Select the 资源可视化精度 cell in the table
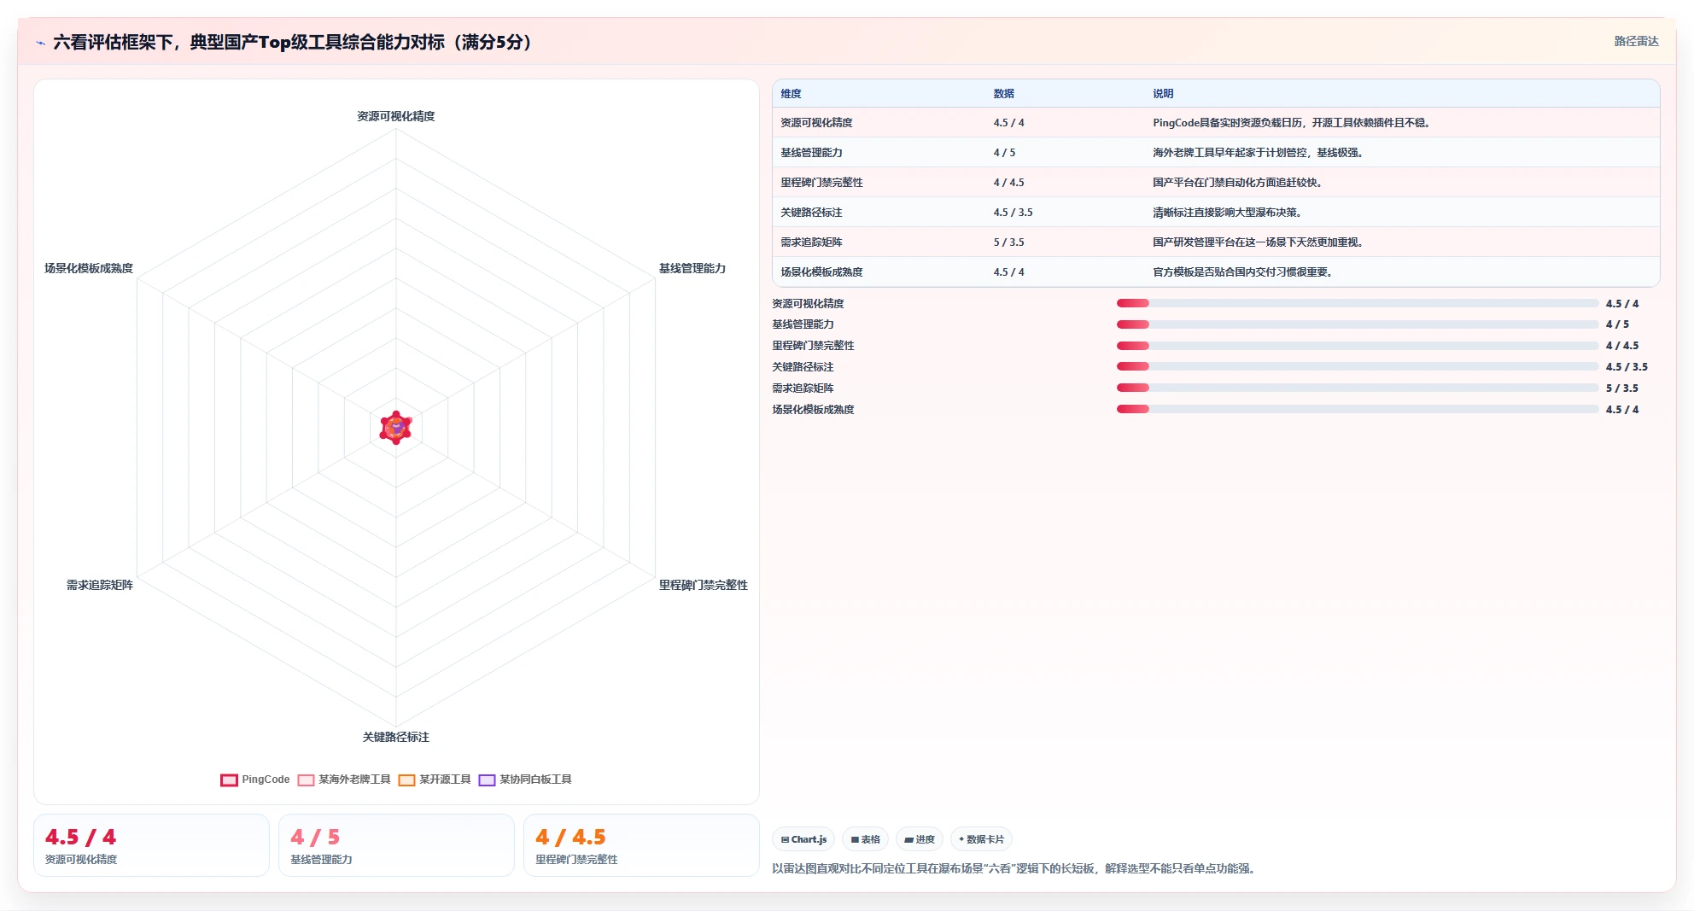The image size is (1694, 911). [816, 123]
